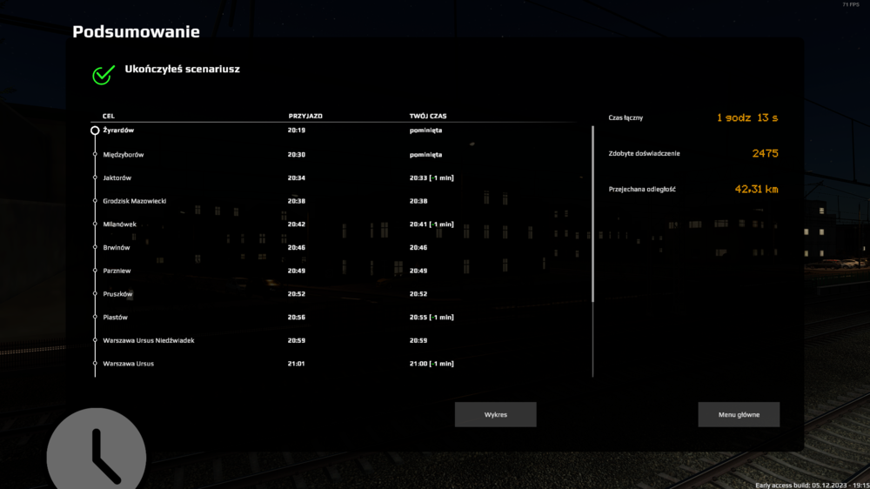Select the Grodzisk Mazowiecki station name
Viewport: 870px width, 489px height.
(x=134, y=201)
